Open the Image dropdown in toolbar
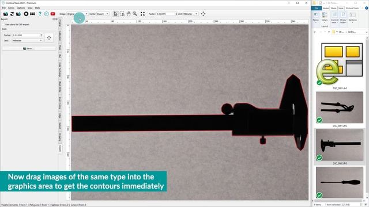This screenshot has width=369, height=207. tap(77, 14)
